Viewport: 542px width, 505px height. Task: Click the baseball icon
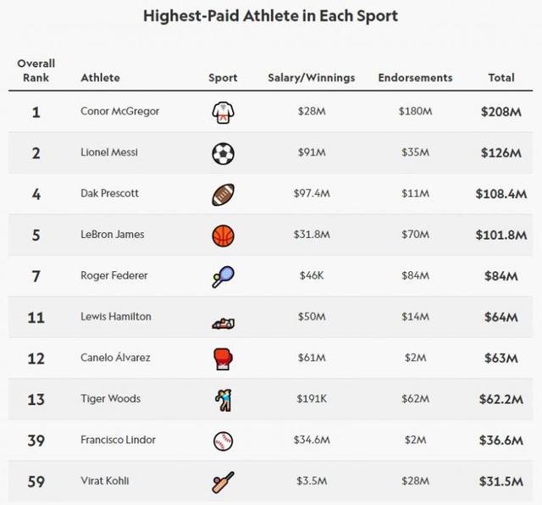coord(223,441)
